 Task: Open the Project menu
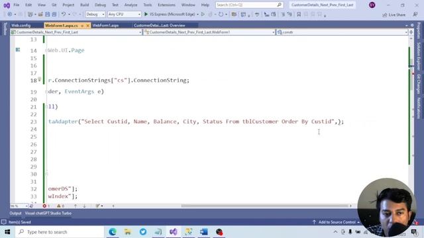tap(68, 5)
